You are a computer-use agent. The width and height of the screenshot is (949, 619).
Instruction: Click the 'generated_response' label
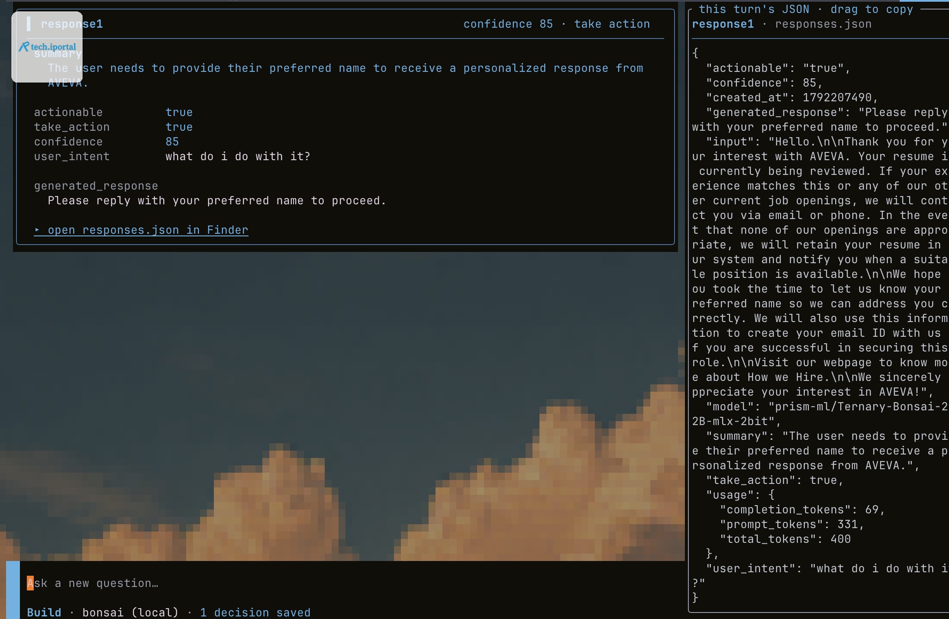point(96,186)
